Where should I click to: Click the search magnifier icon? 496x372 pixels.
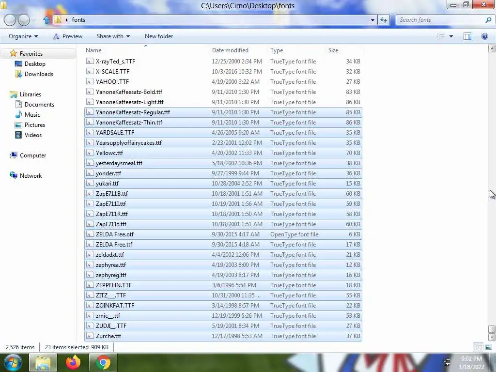488,20
